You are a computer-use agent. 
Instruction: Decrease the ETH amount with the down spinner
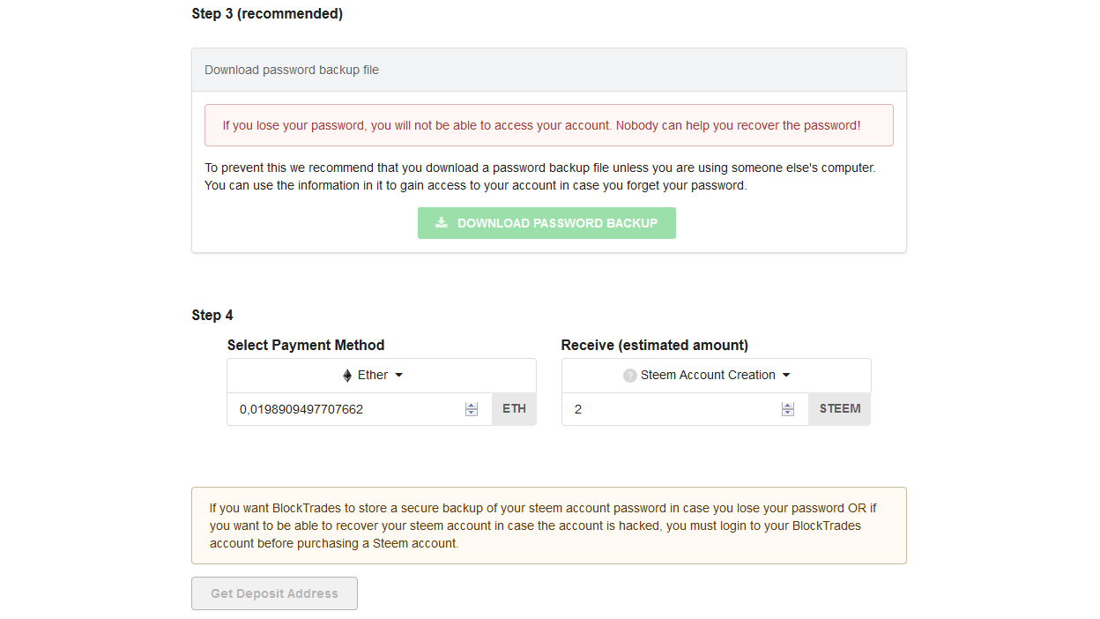[472, 413]
